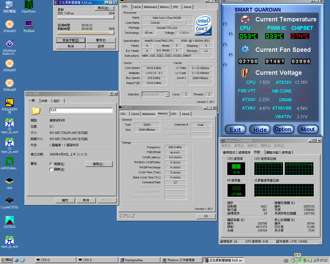Open (3) super_pi_mod desktop icon
The width and height of the screenshot is (330, 264).
point(9,145)
